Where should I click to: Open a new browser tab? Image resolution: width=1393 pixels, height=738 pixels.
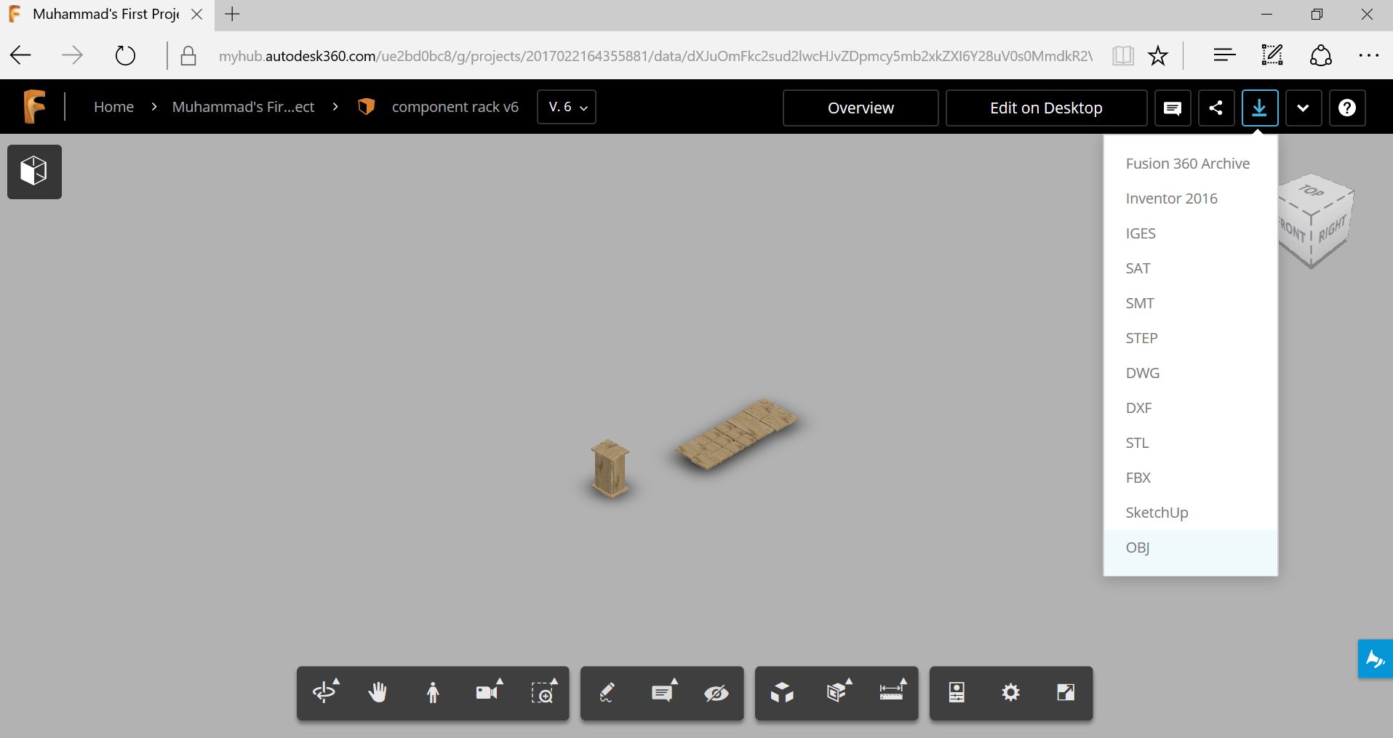tap(232, 14)
